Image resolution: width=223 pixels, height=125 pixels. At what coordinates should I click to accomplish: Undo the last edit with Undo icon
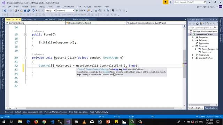coord(33,10)
